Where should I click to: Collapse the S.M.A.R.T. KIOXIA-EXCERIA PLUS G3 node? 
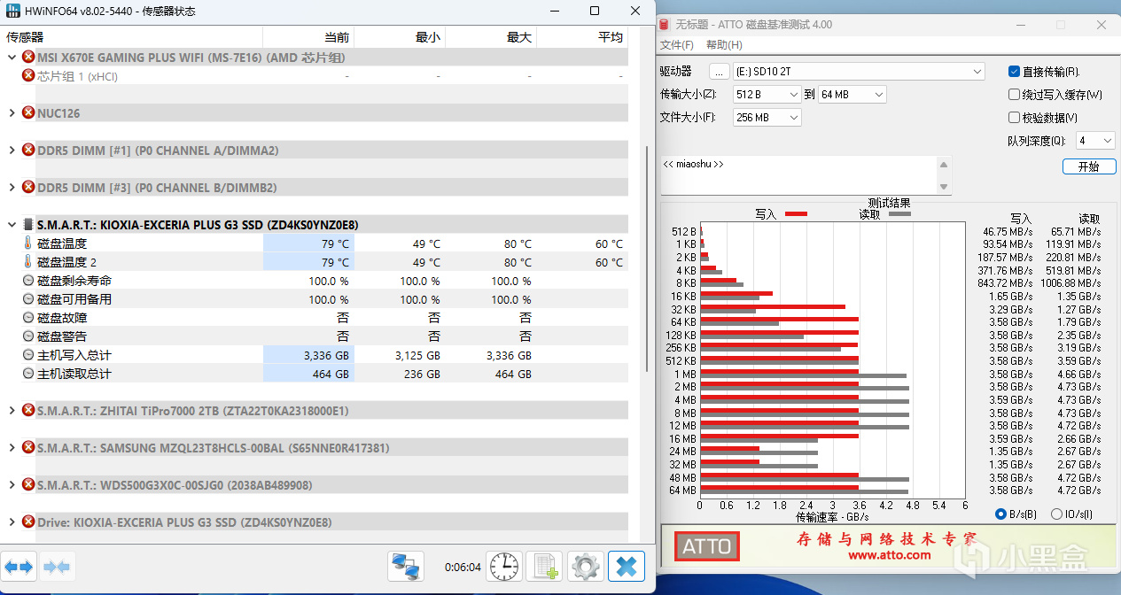[11, 225]
